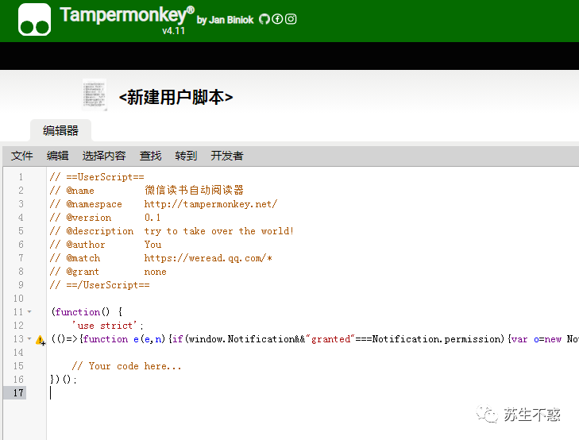The width and height of the screenshot is (579, 440).
Task: Click the })(); code on line 16
Action: click(64, 380)
